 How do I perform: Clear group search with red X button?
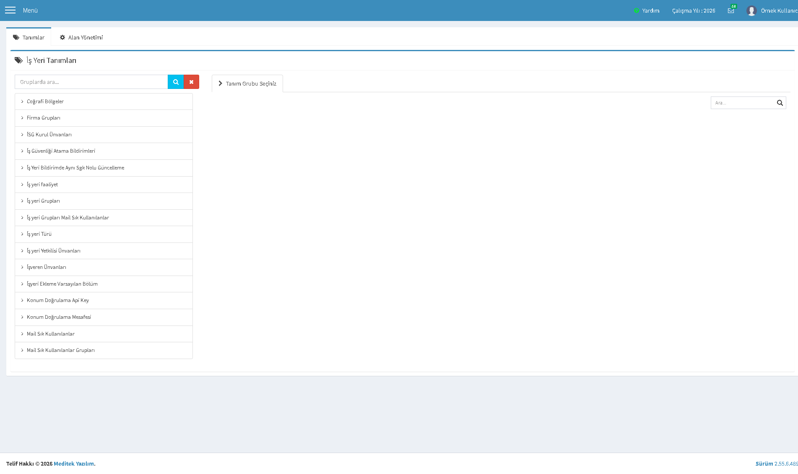tap(191, 82)
